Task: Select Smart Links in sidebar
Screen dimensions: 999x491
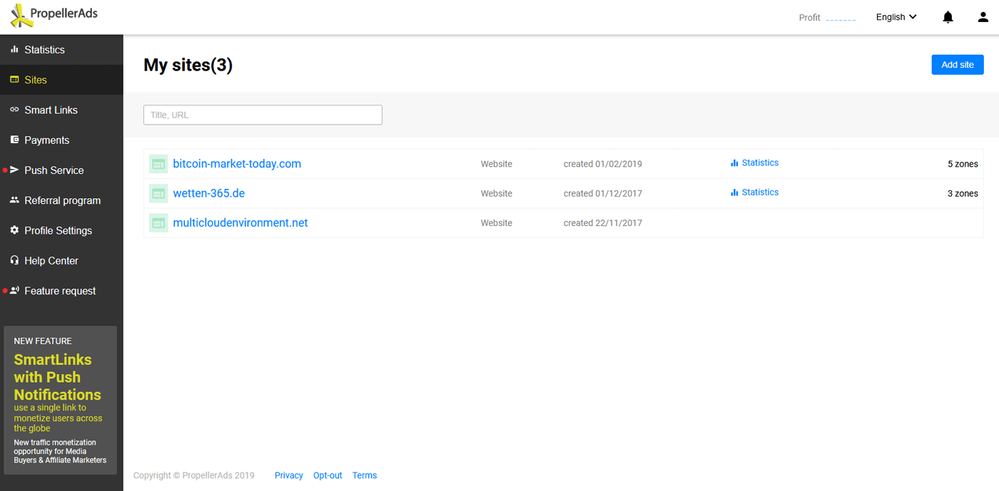Action: coord(51,110)
